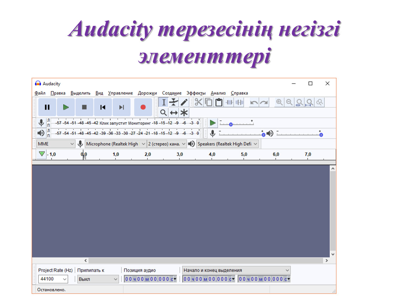Screen dimensions: 409x307
Task: Open 'Начало и конец выделения' dropdown
Action: pyautogui.click(x=236, y=270)
